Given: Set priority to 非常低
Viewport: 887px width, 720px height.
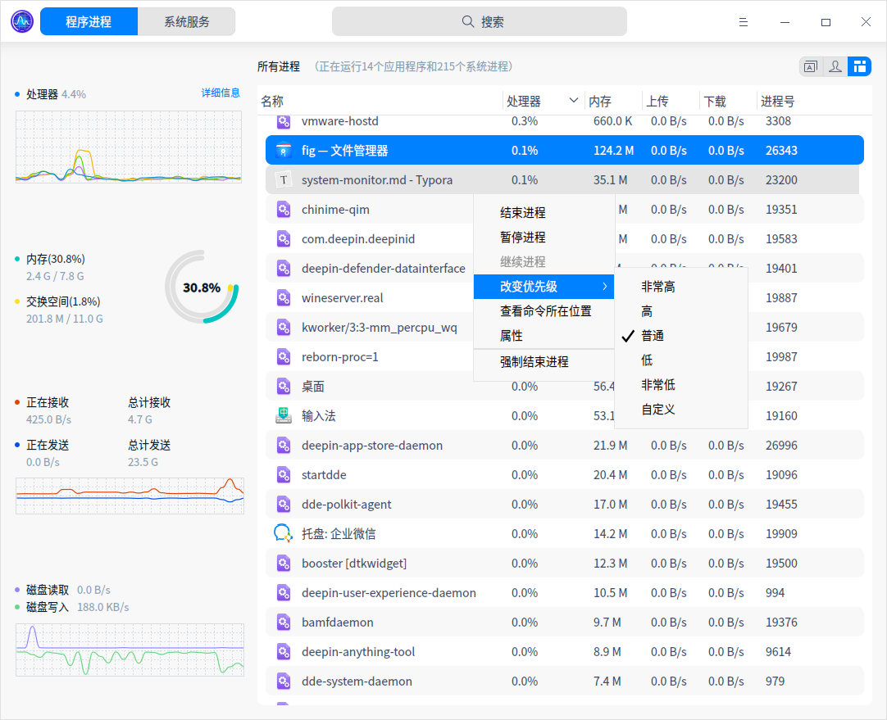Looking at the screenshot, I should click(x=681, y=385).
